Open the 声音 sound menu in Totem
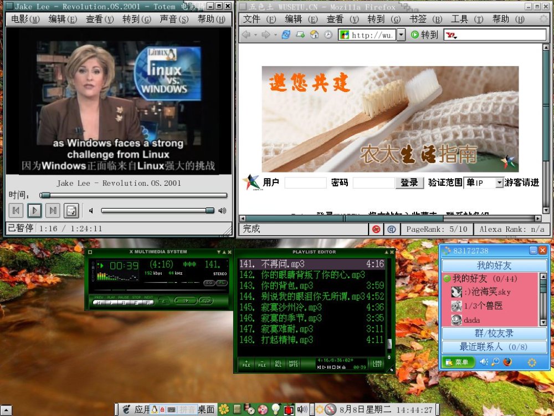The height and width of the screenshot is (416, 554). click(174, 19)
